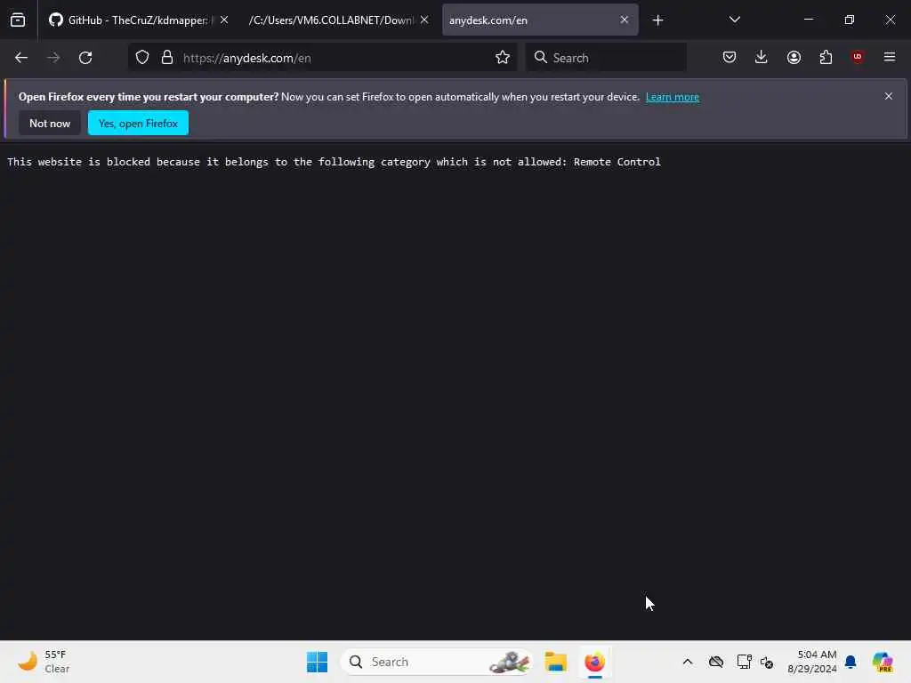Open clock and calendar 5:04 AM
Viewport: 911px width, 683px height.
click(811, 662)
